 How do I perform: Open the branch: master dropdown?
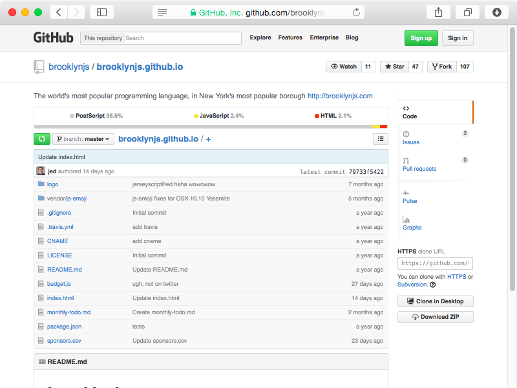(83, 139)
